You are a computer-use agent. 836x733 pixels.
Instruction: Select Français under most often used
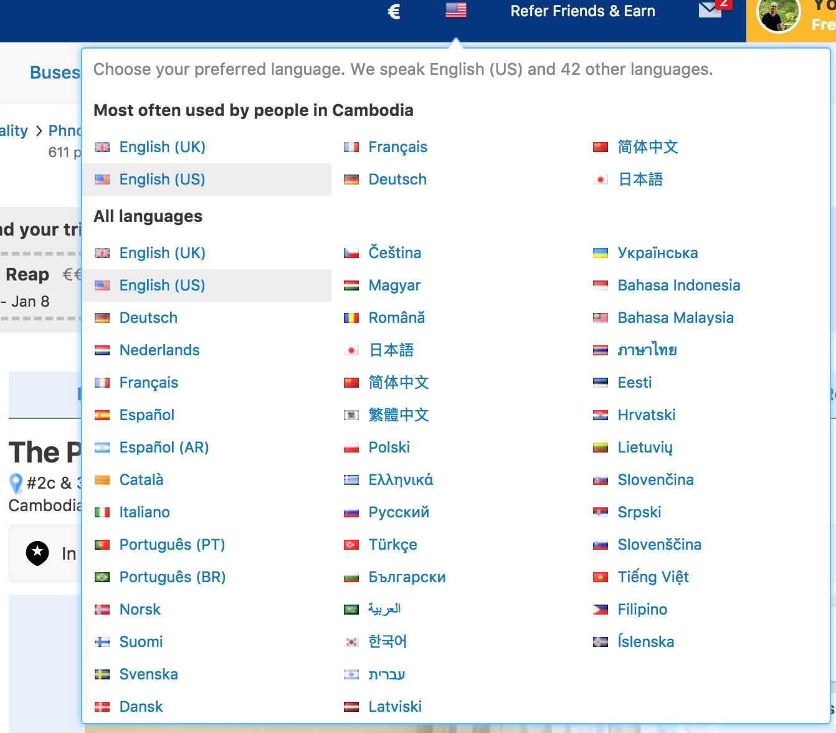pyautogui.click(x=397, y=147)
